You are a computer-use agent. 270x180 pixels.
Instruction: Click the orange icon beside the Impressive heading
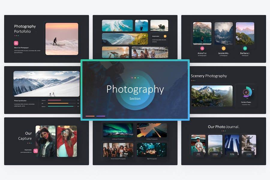pos(165,36)
